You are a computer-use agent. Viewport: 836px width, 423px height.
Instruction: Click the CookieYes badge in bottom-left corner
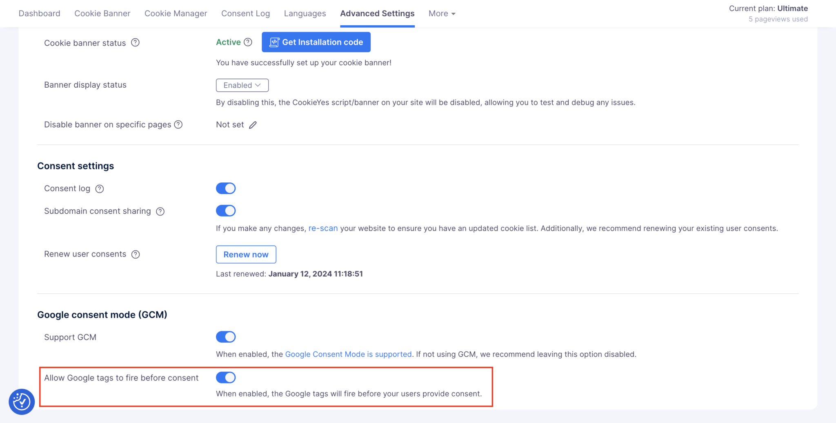click(21, 402)
